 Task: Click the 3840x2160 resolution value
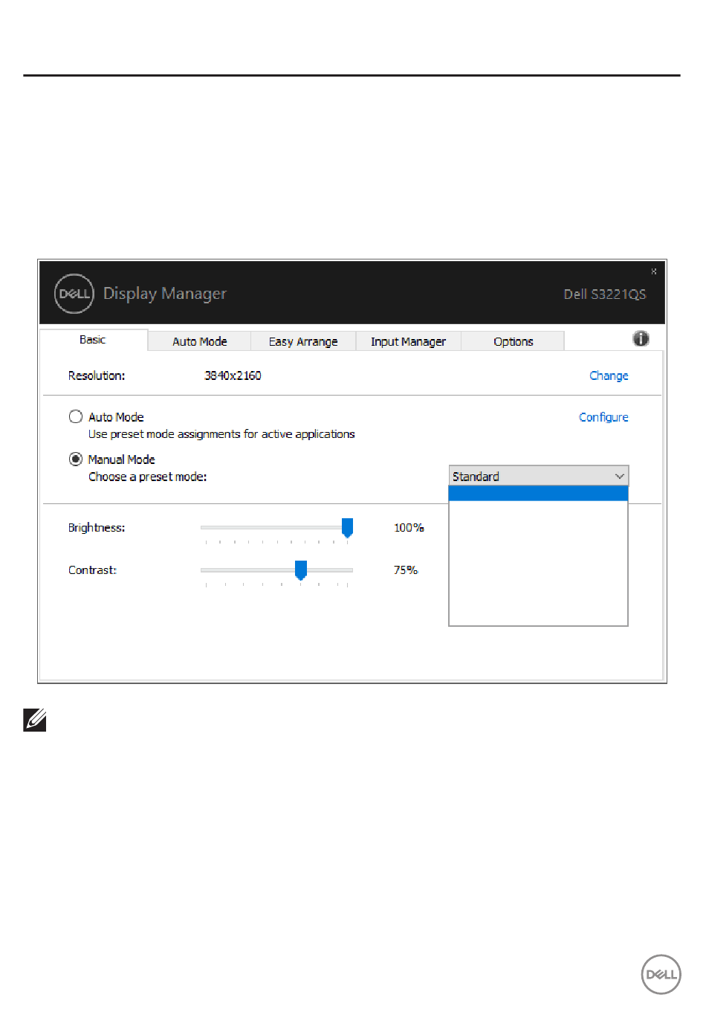click(233, 375)
